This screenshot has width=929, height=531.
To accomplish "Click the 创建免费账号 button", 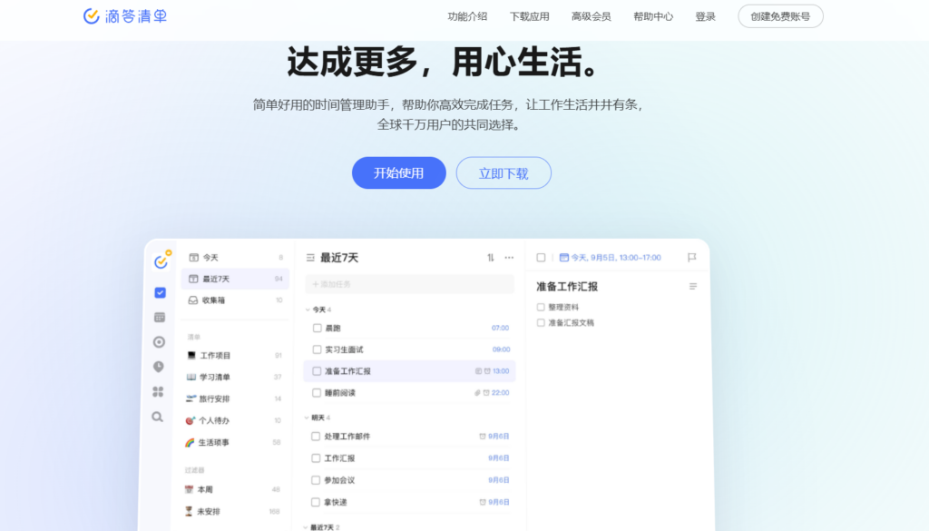I will (779, 15).
